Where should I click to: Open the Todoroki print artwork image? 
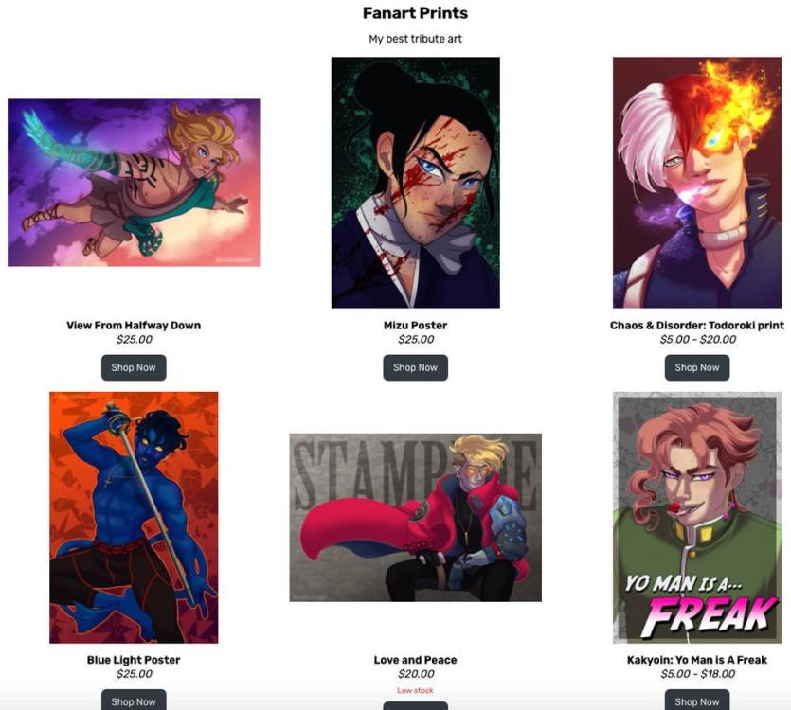697,183
